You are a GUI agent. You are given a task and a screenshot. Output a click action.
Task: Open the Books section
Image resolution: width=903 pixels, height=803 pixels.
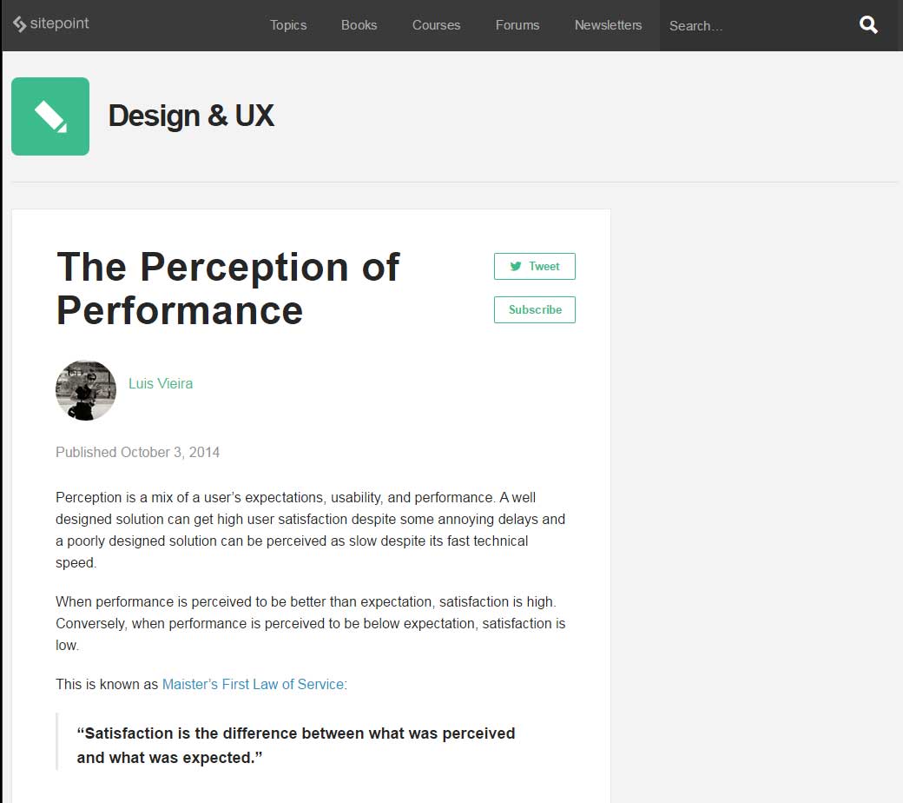click(x=359, y=25)
